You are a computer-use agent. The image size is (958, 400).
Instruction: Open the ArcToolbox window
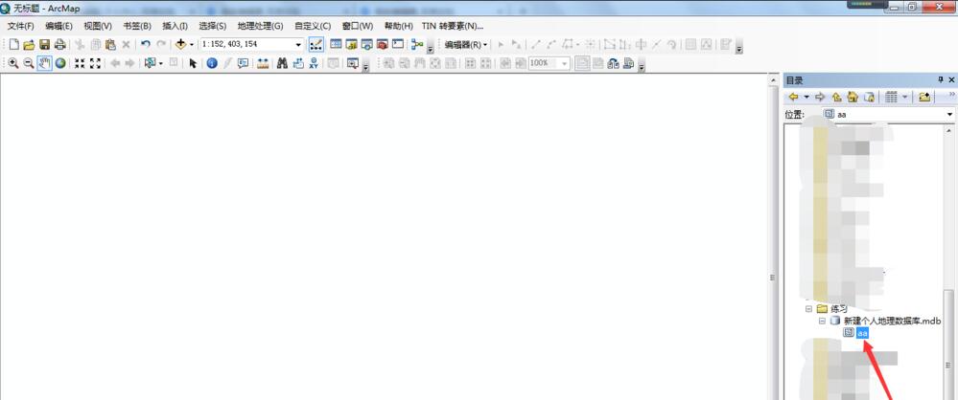(x=383, y=45)
